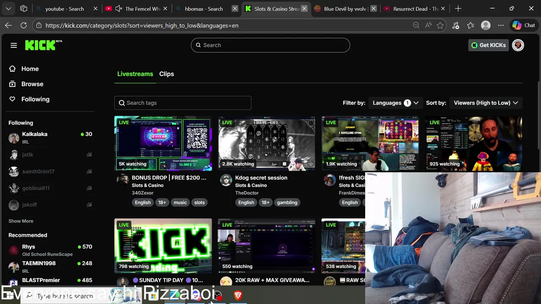Click FrankDimes streamer avatar

(330, 180)
